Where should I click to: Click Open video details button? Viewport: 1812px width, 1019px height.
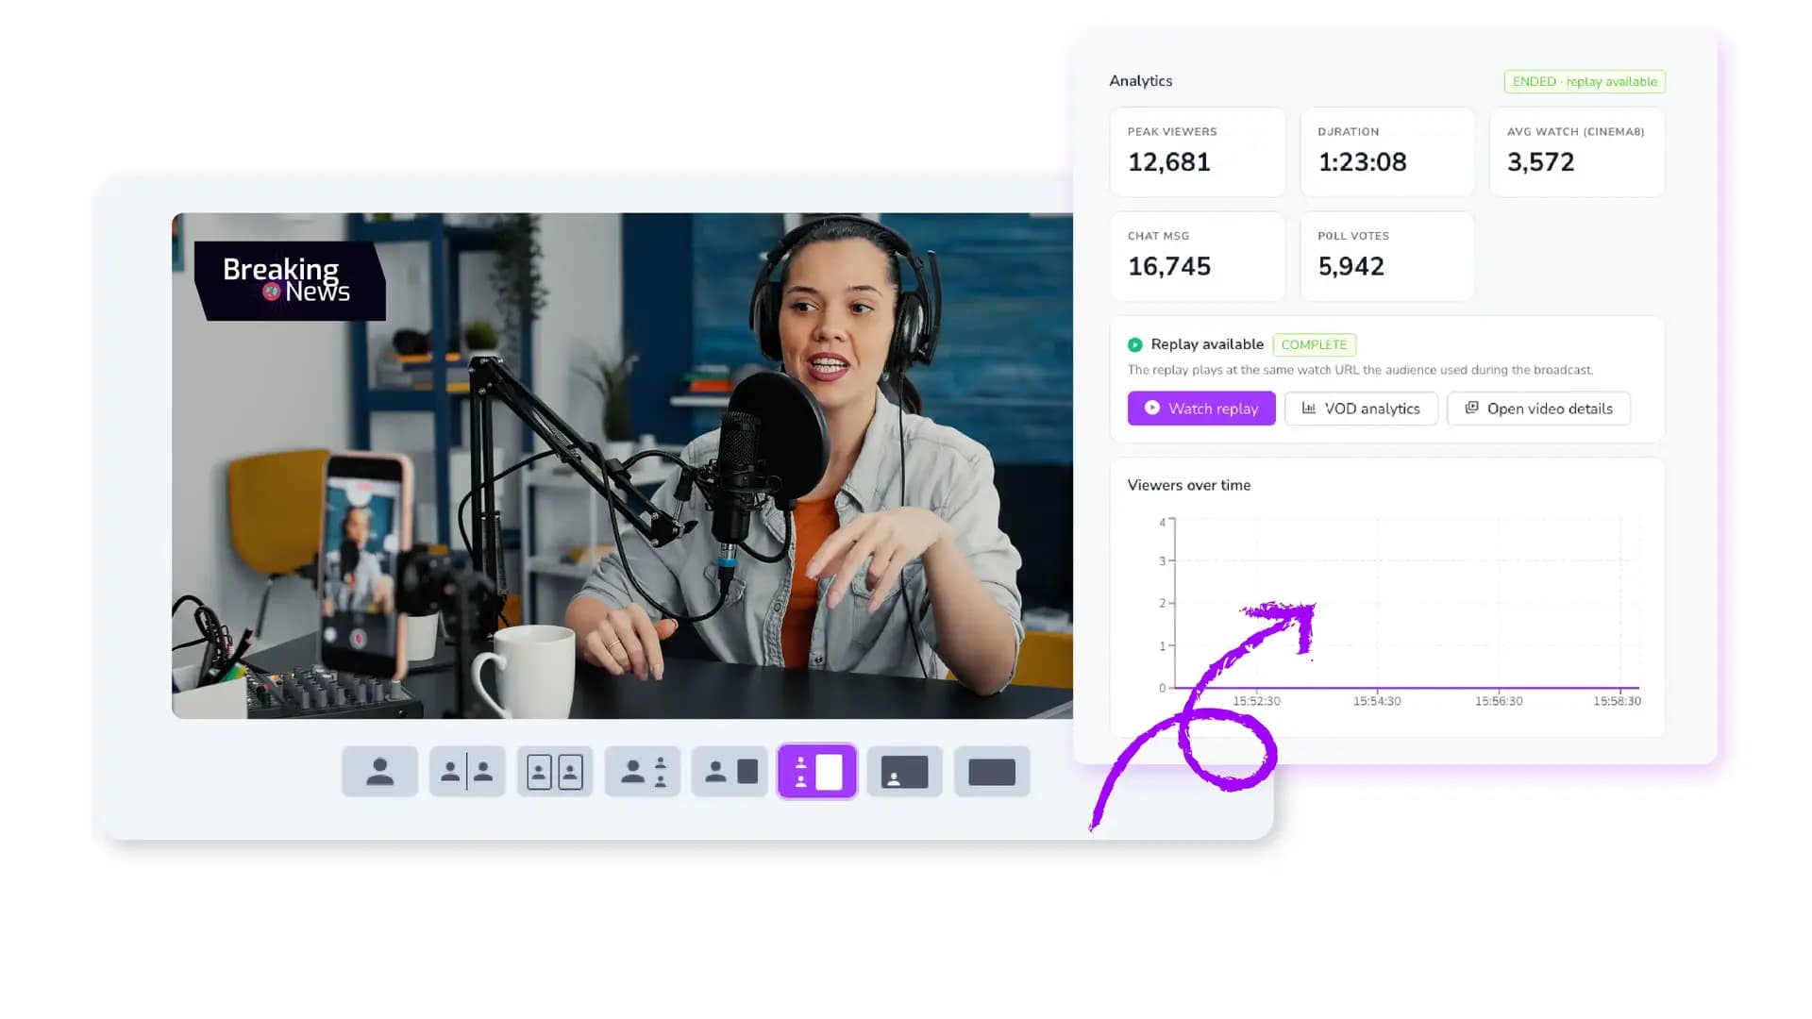1538,409
